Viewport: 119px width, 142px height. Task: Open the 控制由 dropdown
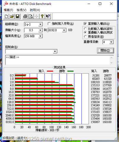pos(55,51)
